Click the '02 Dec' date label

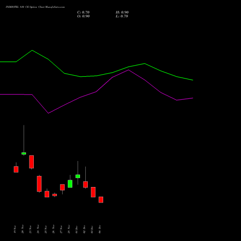[84, 229]
